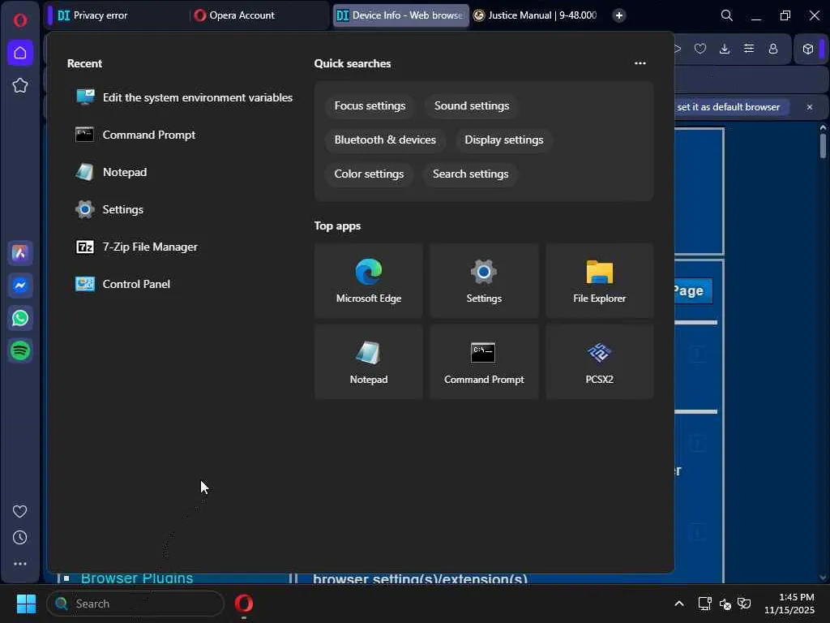830x623 pixels.
Task: Click Opera icon on the taskbar
Action: click(x=243, y=604)
